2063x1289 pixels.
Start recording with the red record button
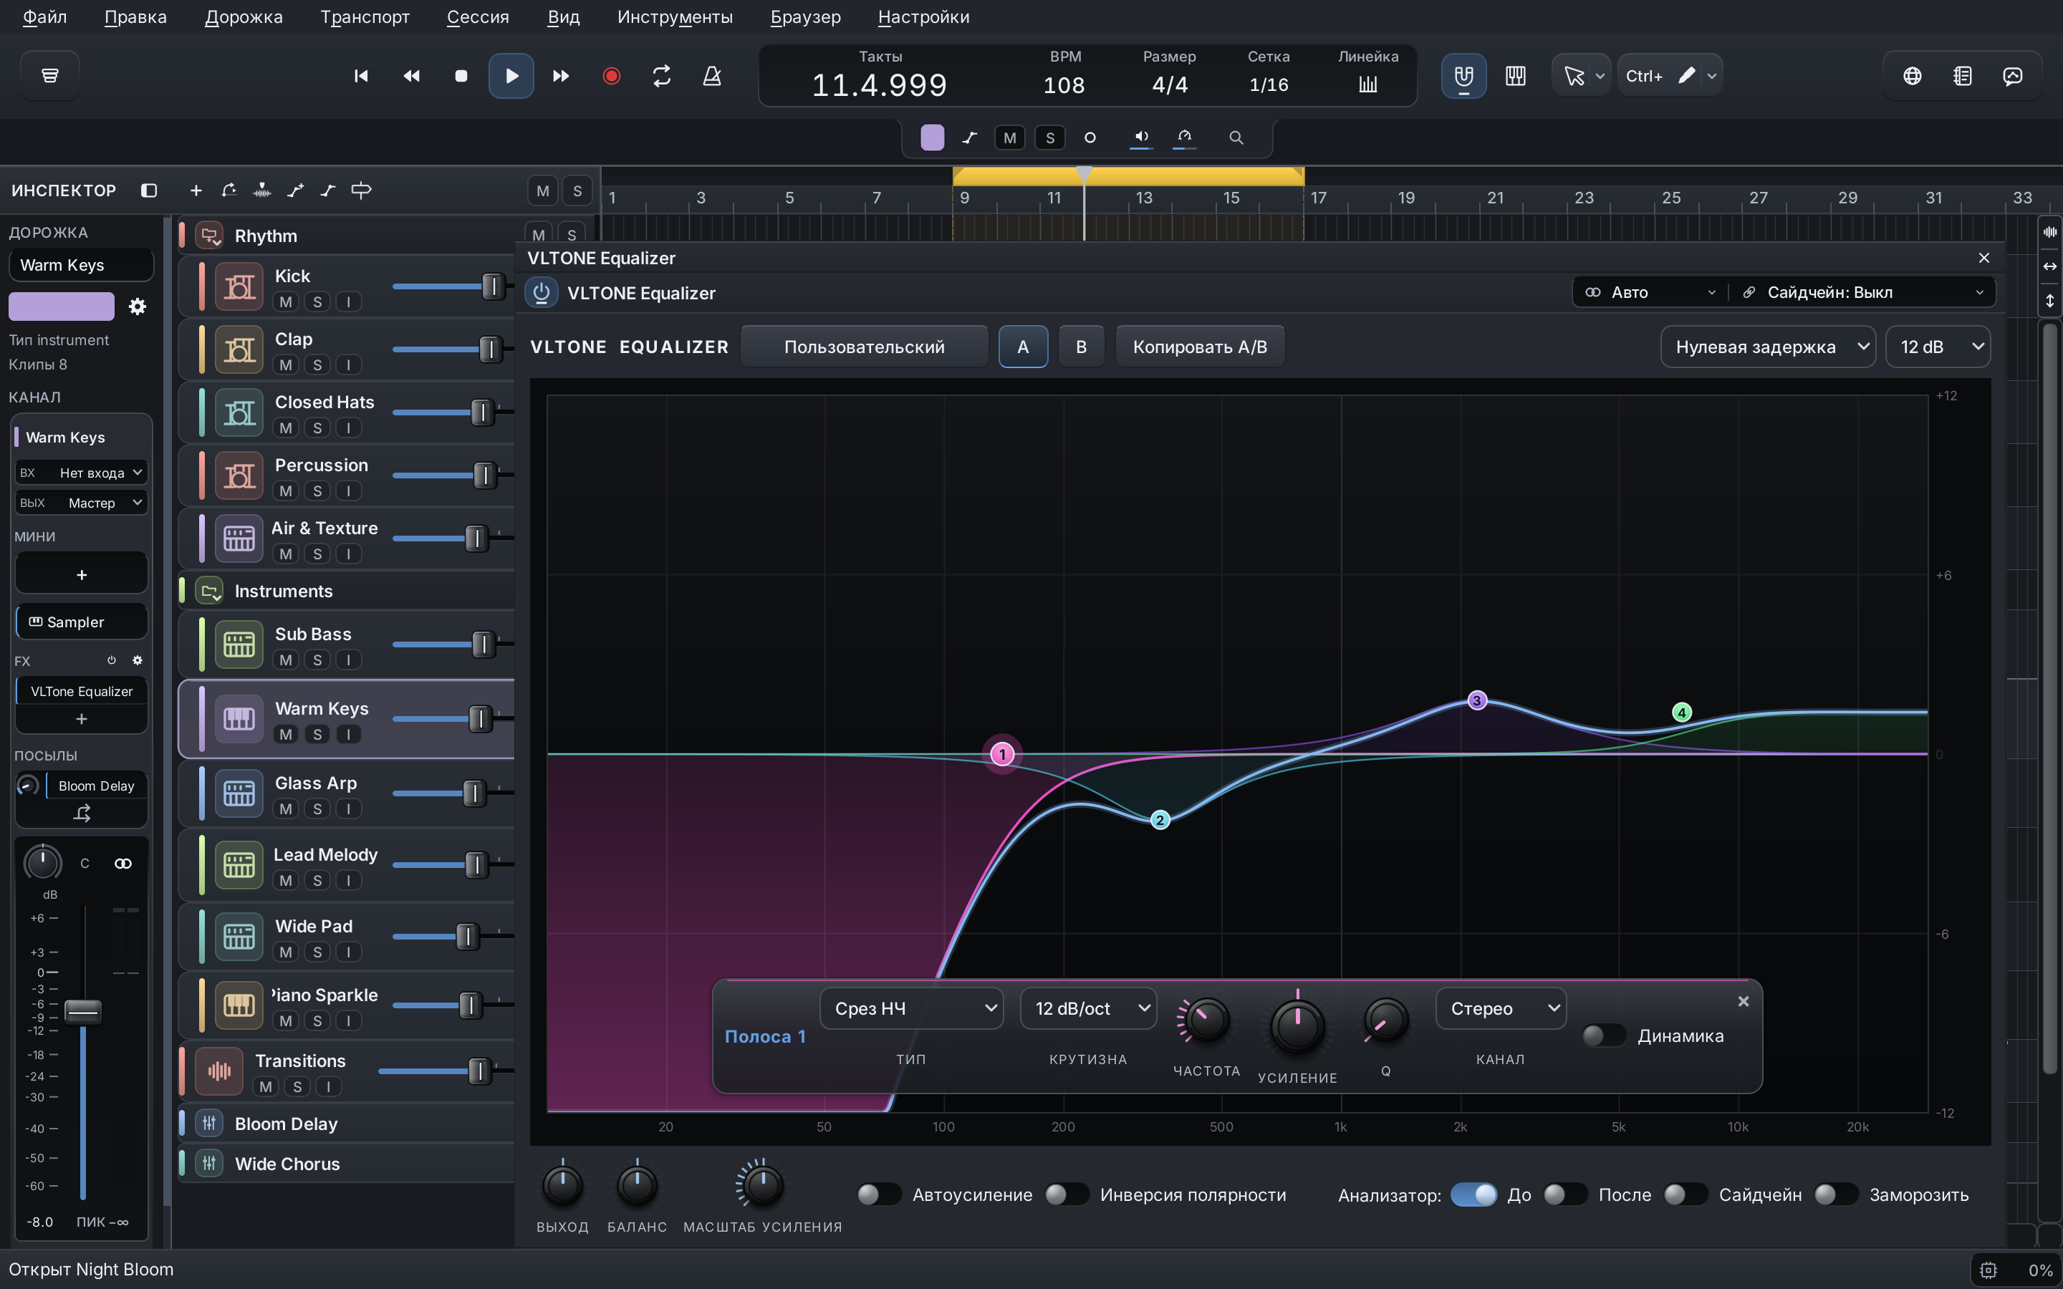(611, 76)
